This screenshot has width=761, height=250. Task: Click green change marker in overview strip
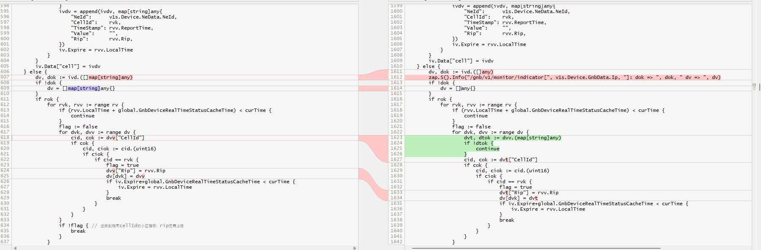pyautogui.click(x=754, y=87)
